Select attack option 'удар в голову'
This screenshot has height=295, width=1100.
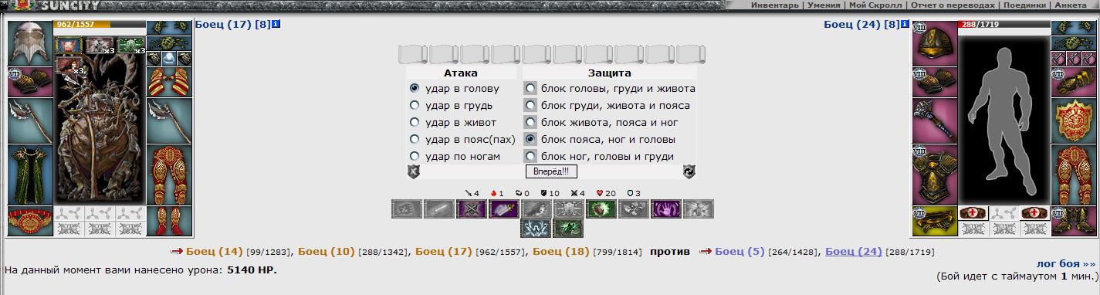coord(415,89)
